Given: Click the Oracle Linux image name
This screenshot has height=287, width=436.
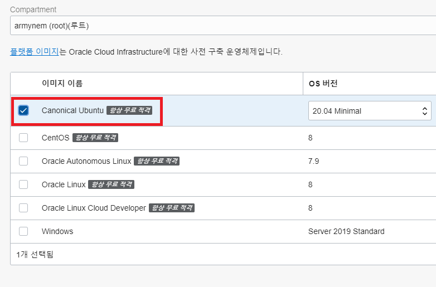Looking at the screenshot, I should pyautogui.click(x=64, y=184).
